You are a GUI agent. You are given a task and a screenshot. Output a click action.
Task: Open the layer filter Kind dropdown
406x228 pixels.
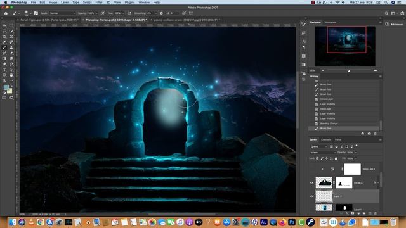click(x=318, y=146)
